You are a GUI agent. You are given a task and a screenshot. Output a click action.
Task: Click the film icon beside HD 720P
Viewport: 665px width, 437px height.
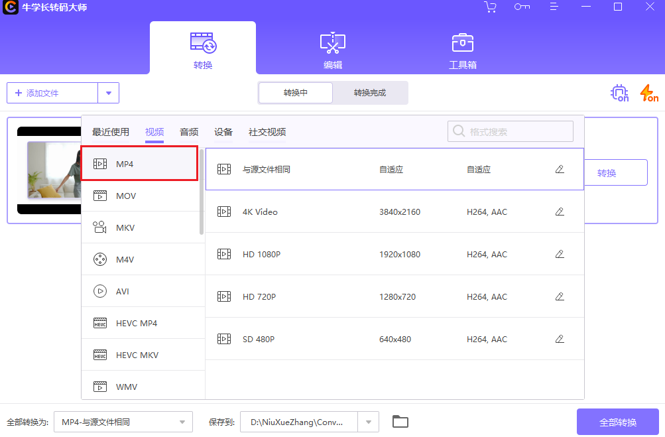[x=224, y=296]
